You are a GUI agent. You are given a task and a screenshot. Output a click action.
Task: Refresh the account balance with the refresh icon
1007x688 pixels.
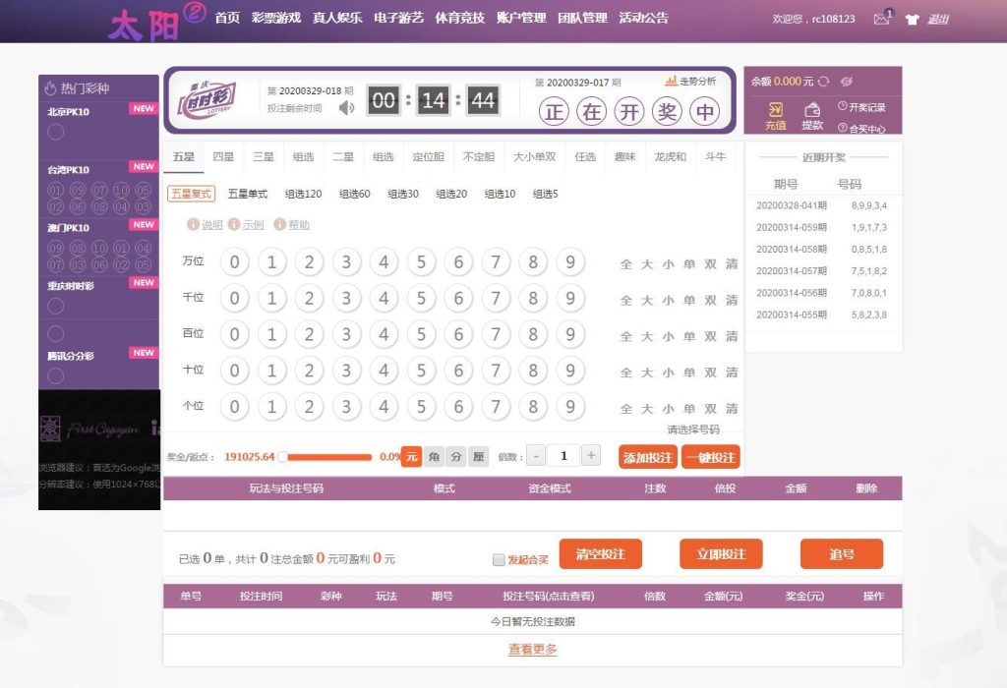pyautogui.click(x=824, y=82)
